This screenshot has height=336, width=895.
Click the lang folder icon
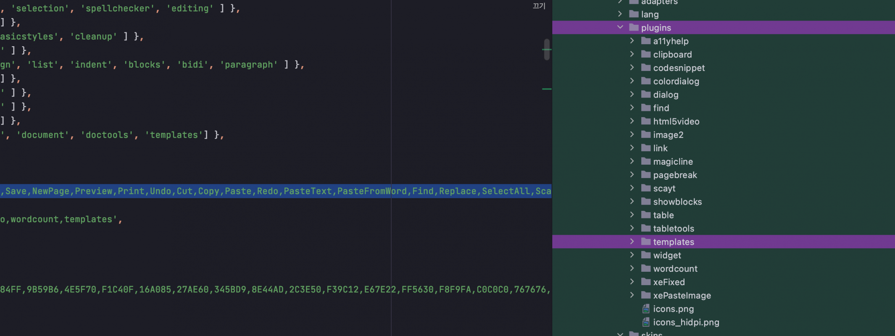634,14
